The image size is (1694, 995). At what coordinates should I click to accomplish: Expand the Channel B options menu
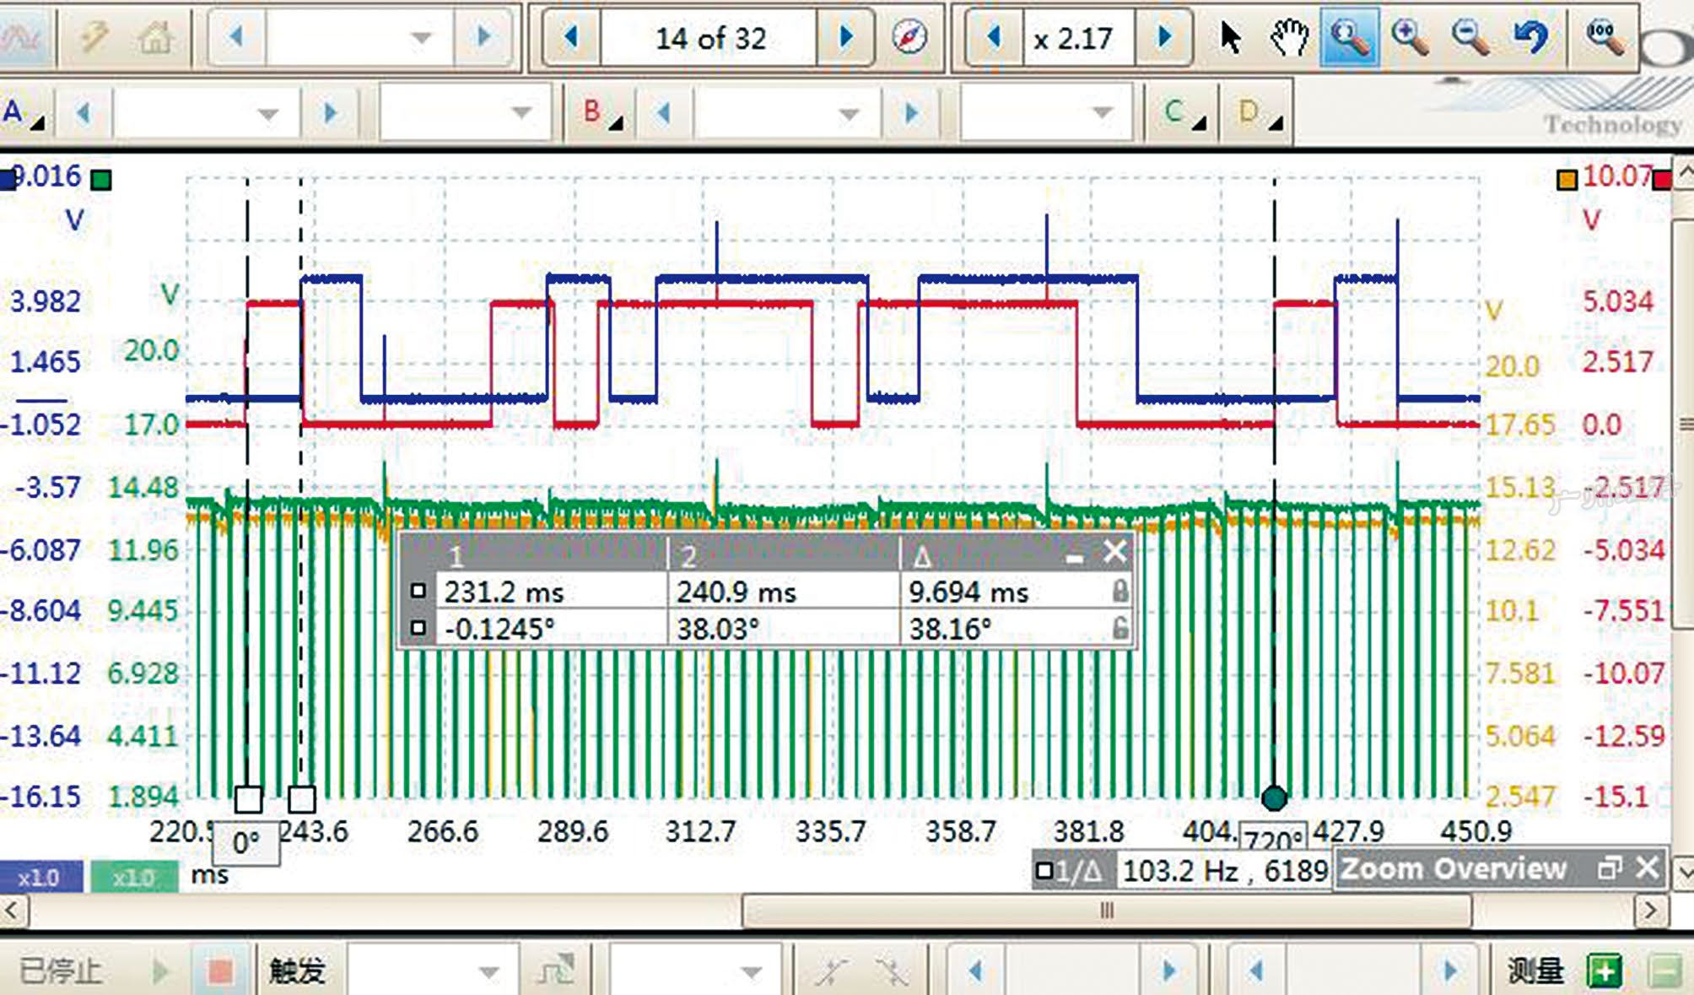click(x=602, y=113)
